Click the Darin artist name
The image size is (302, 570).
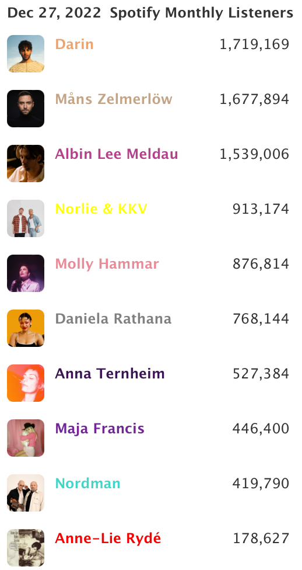75,44
